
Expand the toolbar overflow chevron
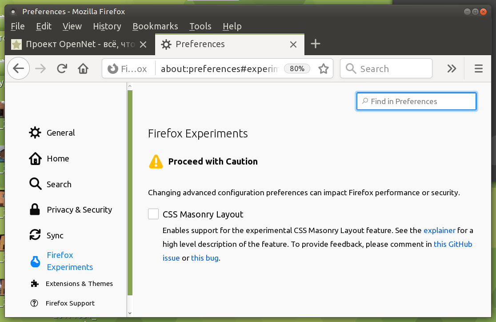(452, 69)
